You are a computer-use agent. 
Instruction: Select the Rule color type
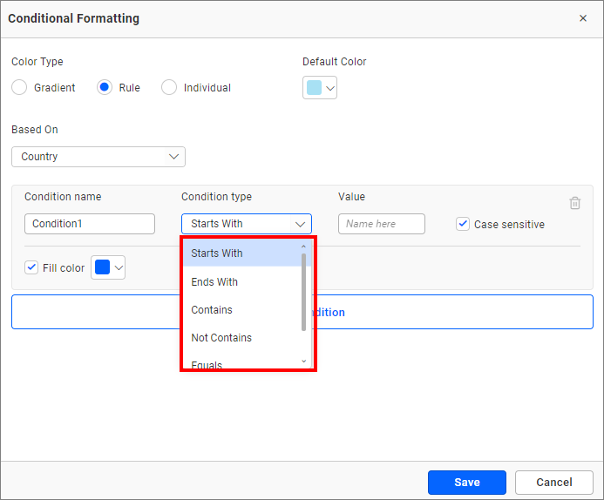(x=105, y=88)
